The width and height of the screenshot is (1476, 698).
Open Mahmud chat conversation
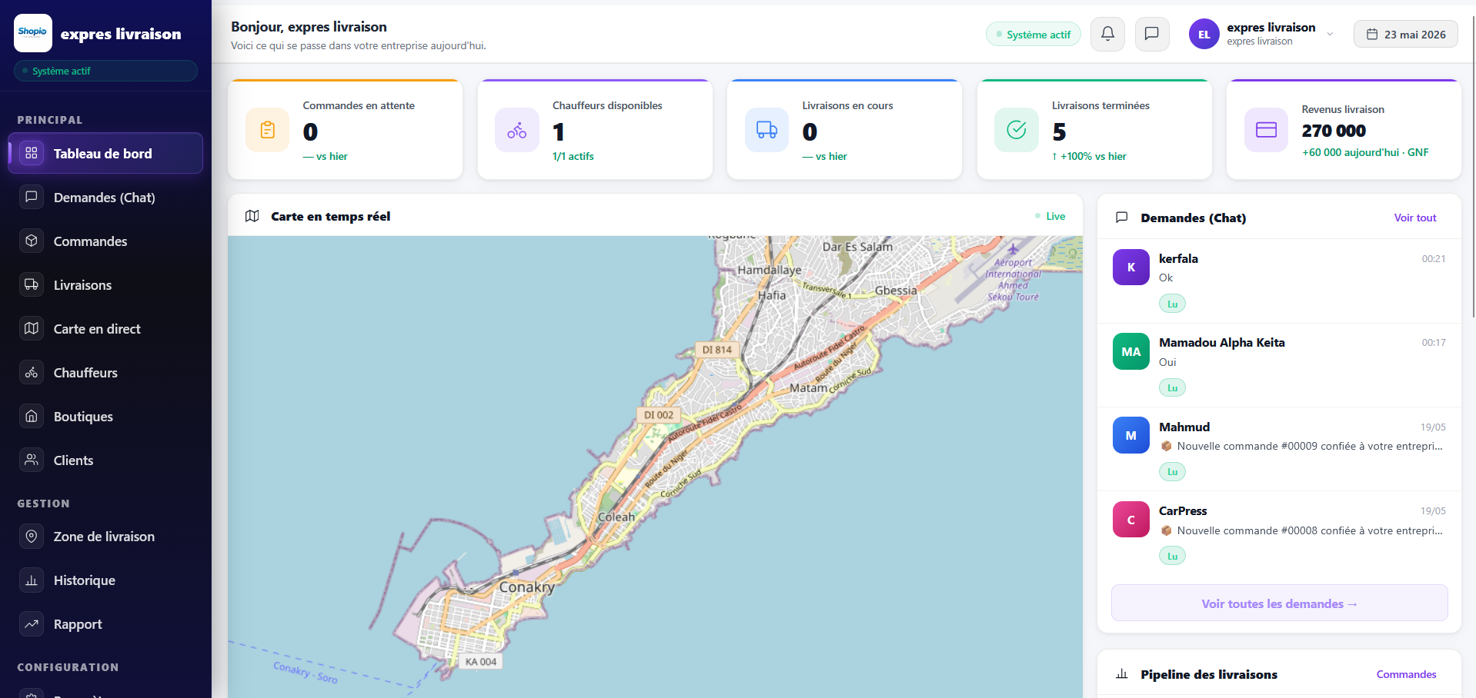1279,449
